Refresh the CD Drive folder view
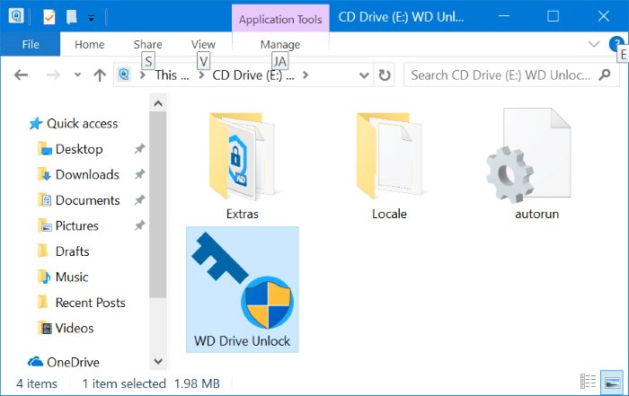 [385, 75]
